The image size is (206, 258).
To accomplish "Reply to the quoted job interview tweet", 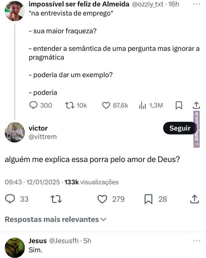I will point(34,105).
